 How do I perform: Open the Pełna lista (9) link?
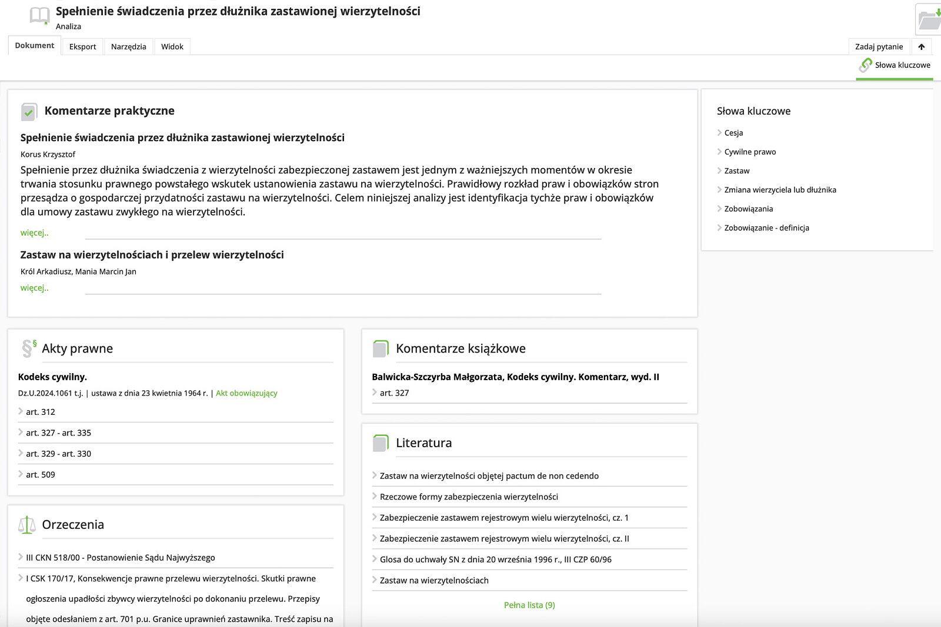click(529, 605)
